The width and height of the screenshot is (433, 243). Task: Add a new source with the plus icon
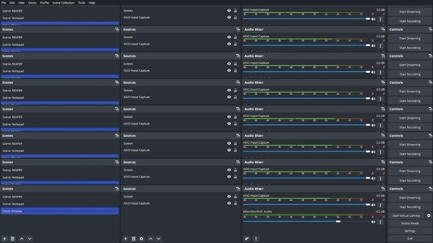pos(126,239)
